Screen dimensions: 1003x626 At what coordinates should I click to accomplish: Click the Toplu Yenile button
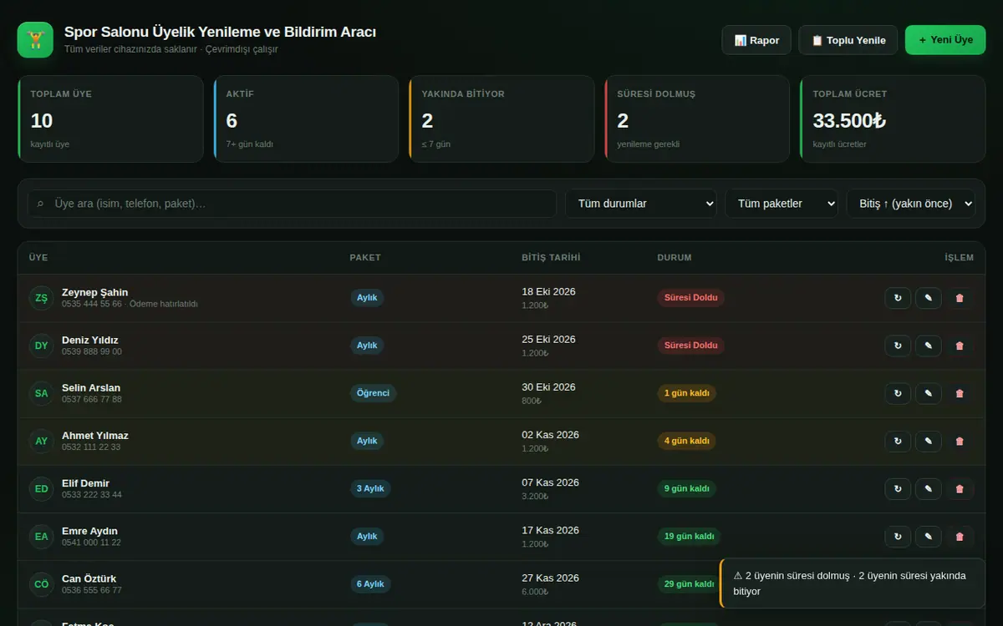848,40
